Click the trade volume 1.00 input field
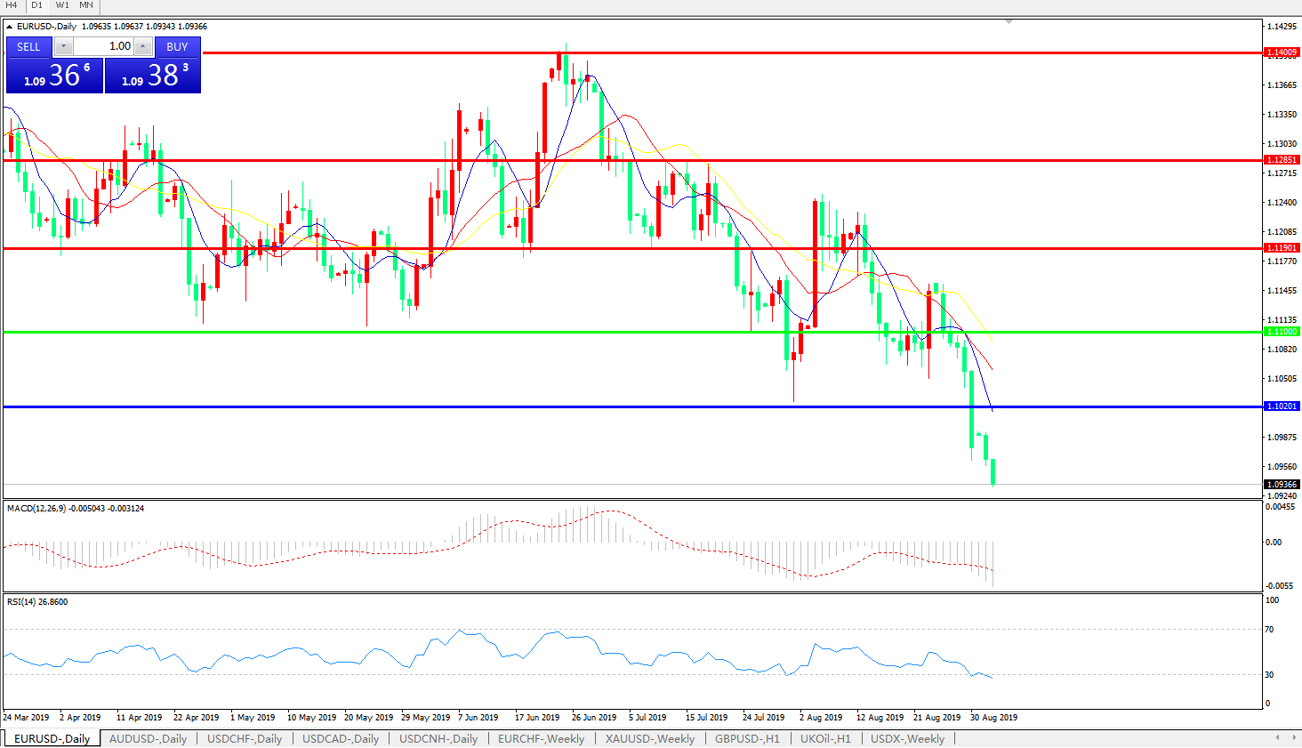 click(x=103, y=46)
